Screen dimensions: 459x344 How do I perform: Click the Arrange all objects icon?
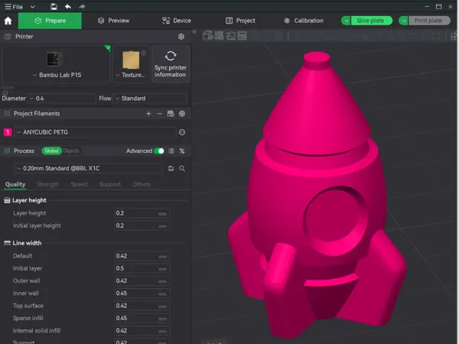[242, 36]
